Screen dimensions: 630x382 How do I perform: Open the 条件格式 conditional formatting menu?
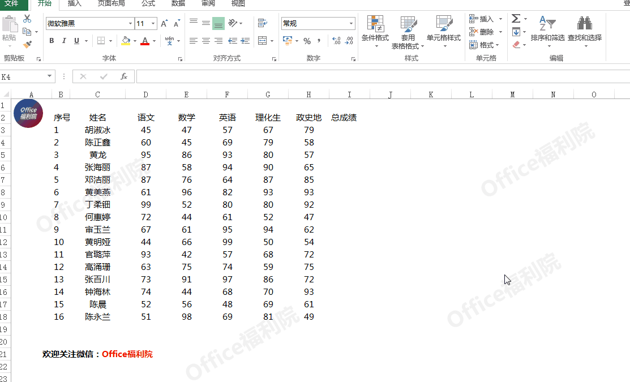[375, 31]
